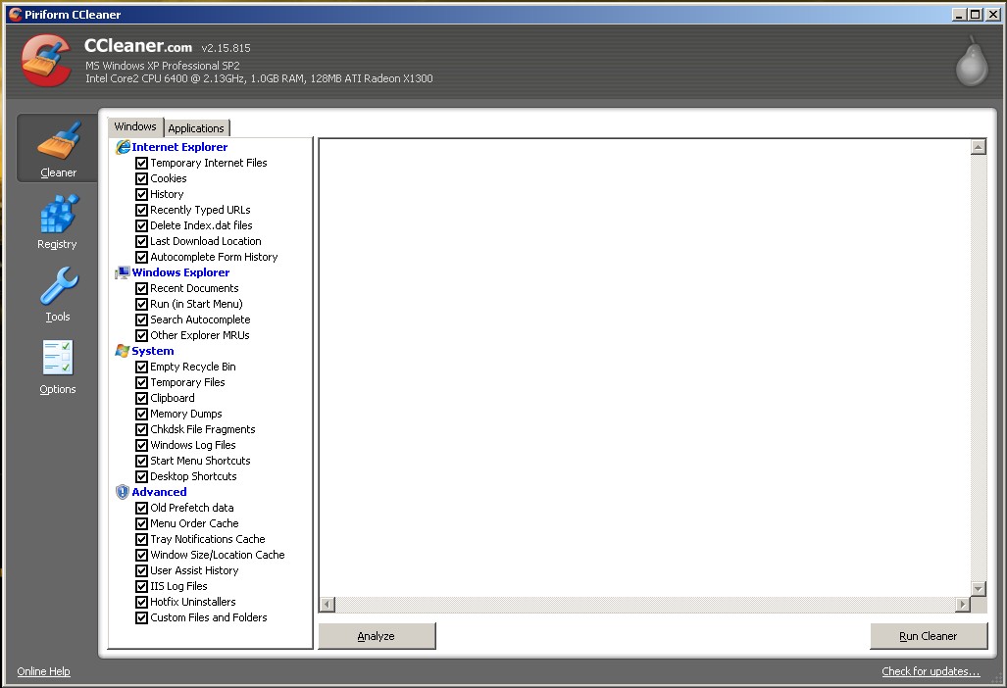Open the Options checklist icon
This screenshot has width=1007, height=688.
[58, 359]
